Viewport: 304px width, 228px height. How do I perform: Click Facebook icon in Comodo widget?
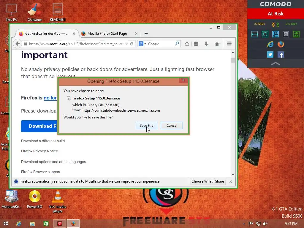pos(281,55)
